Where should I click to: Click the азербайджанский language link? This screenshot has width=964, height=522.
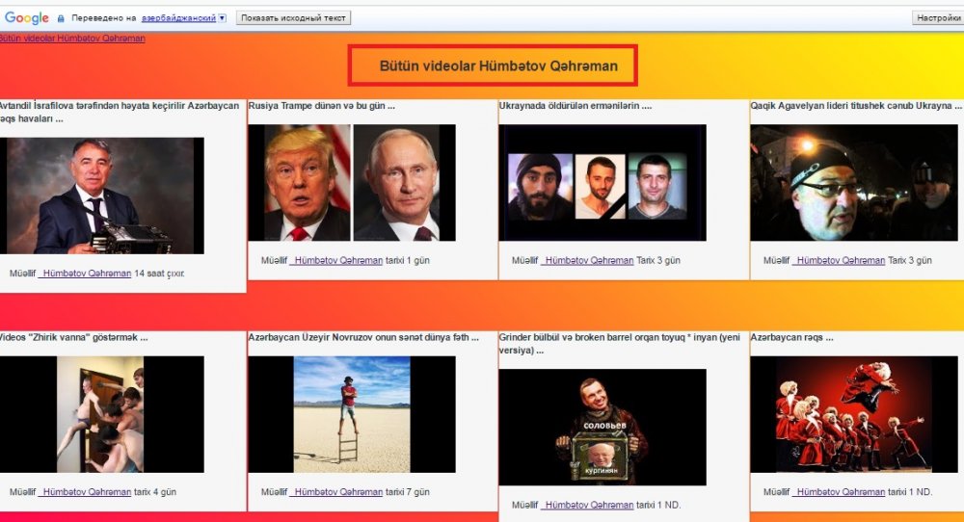tap(179, 18)
